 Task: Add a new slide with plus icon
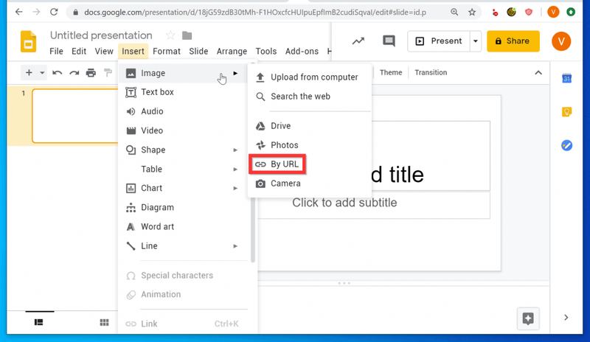tap(29, 73)
